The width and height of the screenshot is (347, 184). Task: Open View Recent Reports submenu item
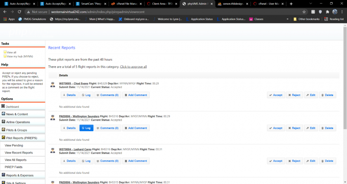19,153
